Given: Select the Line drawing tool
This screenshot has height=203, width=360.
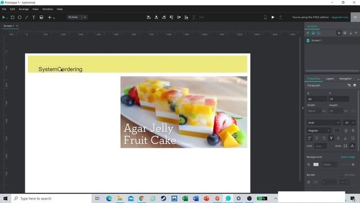Looking at the screenshot, I should (26, 17).
